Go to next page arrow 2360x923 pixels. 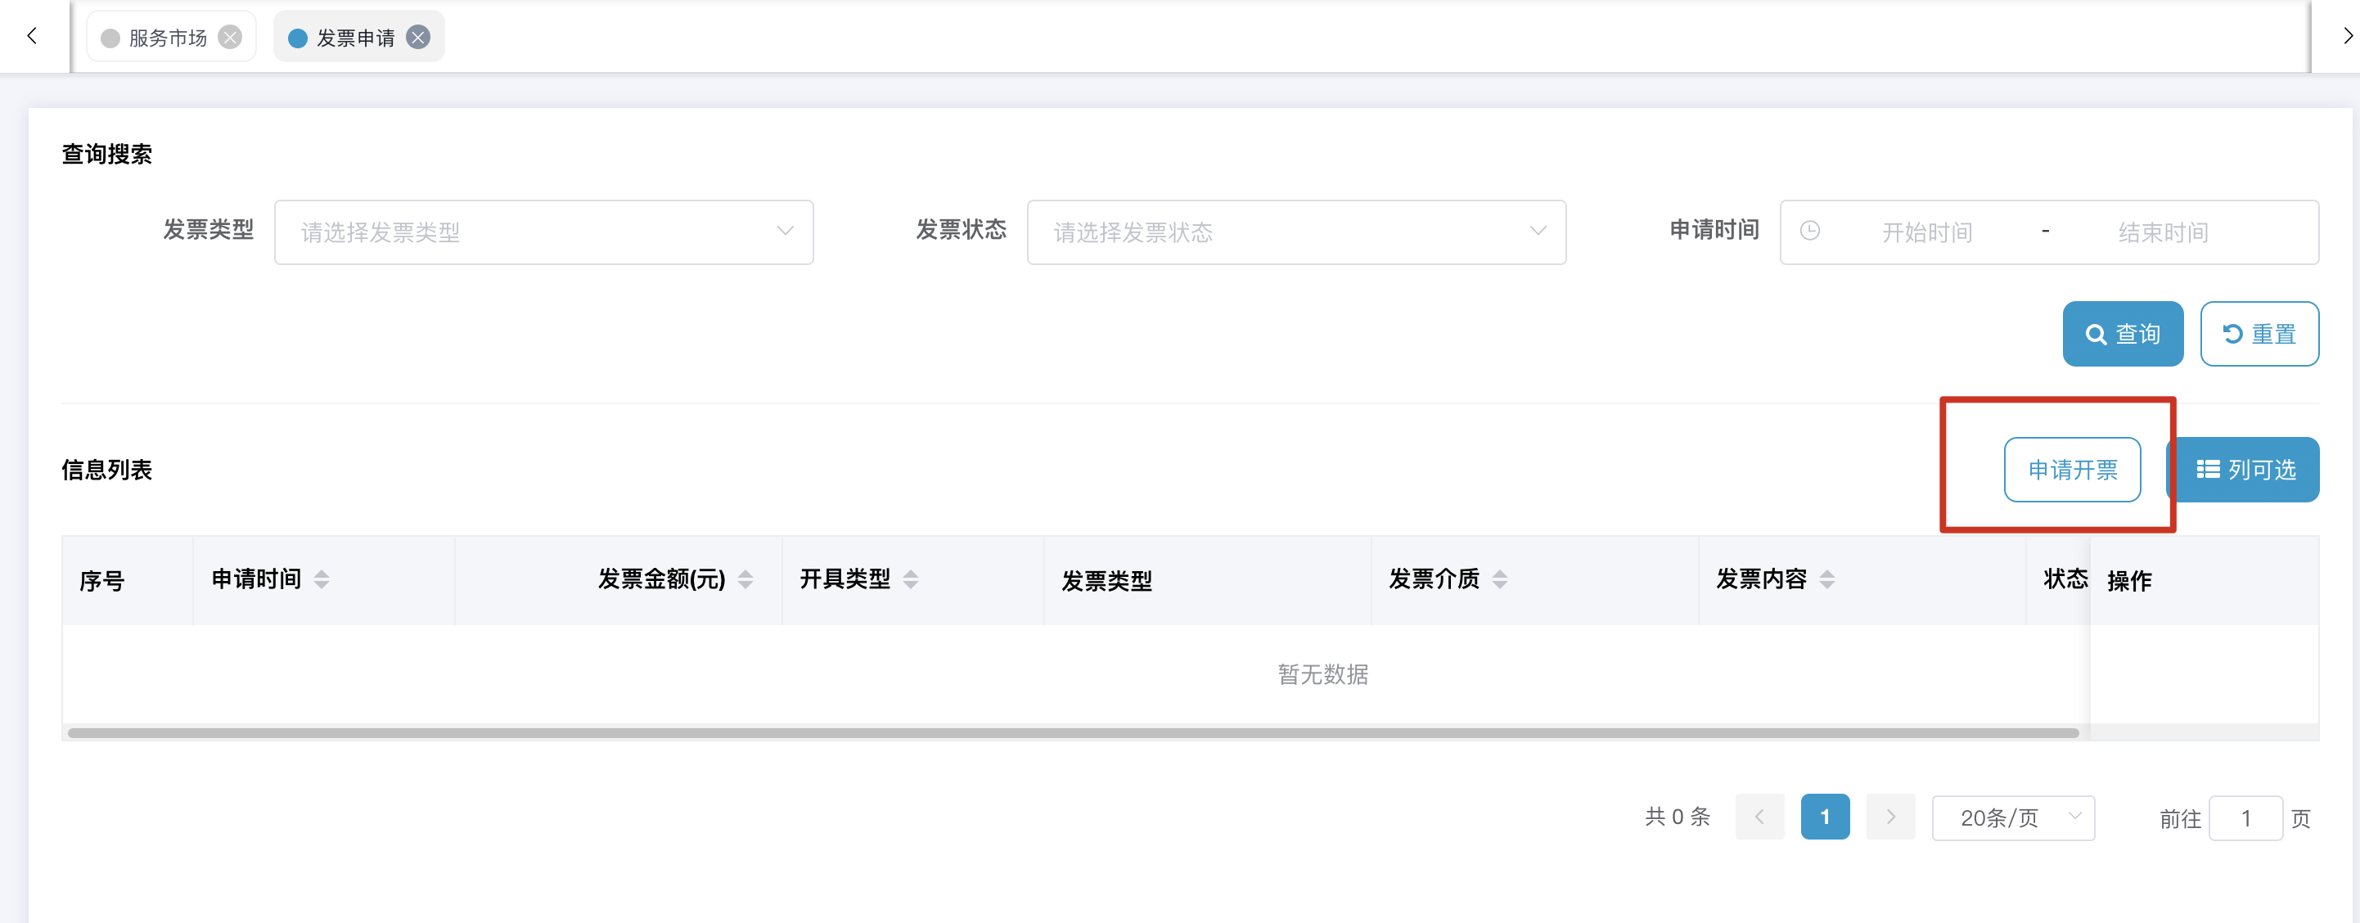point(1891,817)
